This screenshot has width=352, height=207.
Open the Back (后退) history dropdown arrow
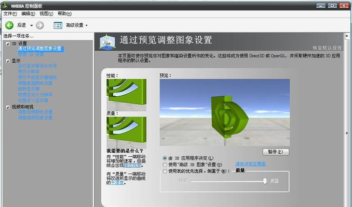click(x=32, y=25)
